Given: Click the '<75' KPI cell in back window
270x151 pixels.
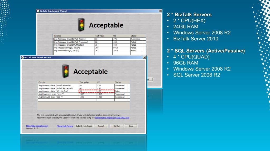Looking at the screenshot, I should 121,39.
